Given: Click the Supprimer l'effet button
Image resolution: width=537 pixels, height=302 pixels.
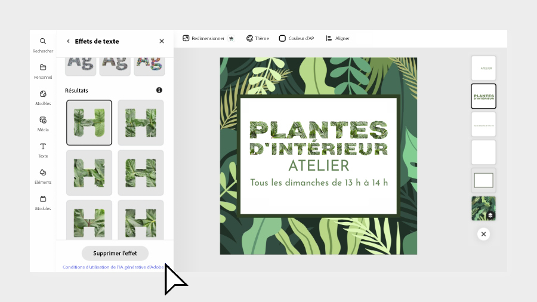Looking at the screenshot, I should click(x=115, y=253).
